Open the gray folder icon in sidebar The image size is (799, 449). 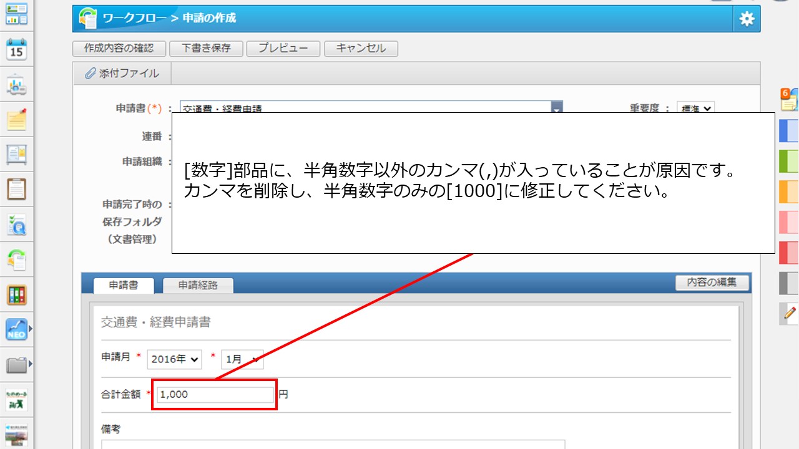coord(17,364)
